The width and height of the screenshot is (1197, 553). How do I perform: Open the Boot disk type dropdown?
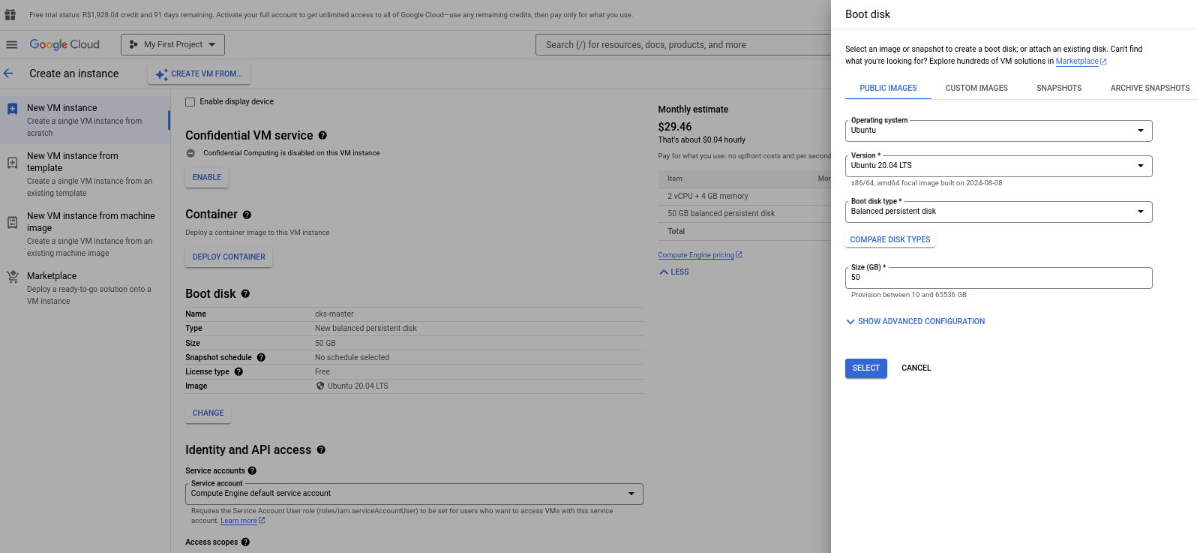[x=997, y=212]
